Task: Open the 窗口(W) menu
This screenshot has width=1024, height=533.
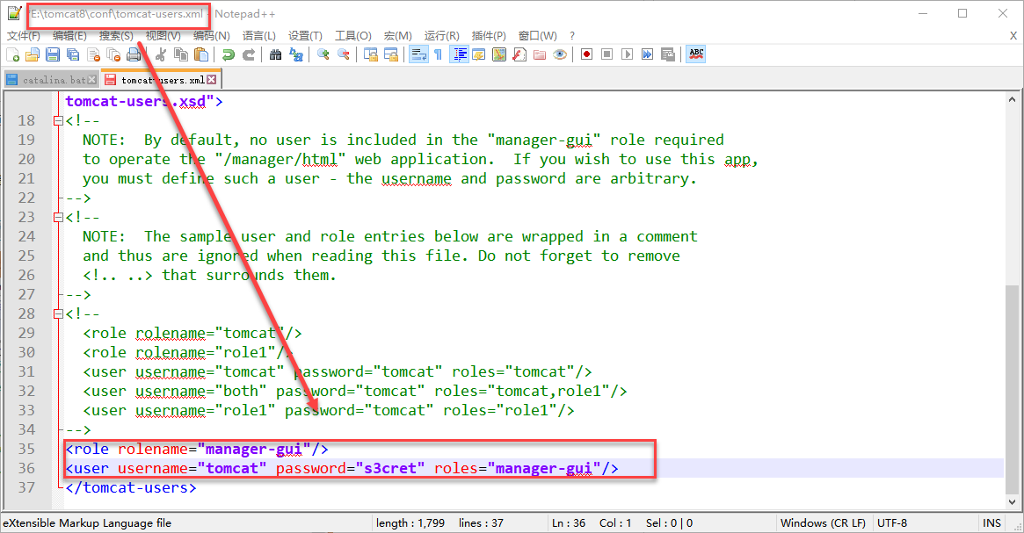Action: [537, 36]
